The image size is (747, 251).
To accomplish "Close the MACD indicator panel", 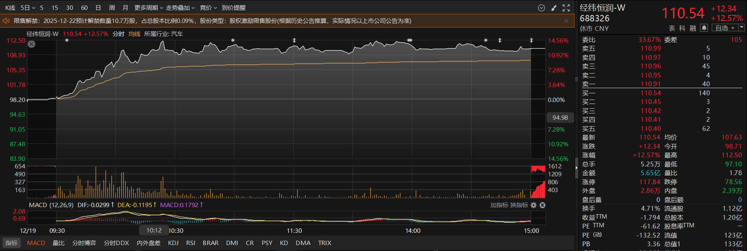I will (x=542, y=205).
